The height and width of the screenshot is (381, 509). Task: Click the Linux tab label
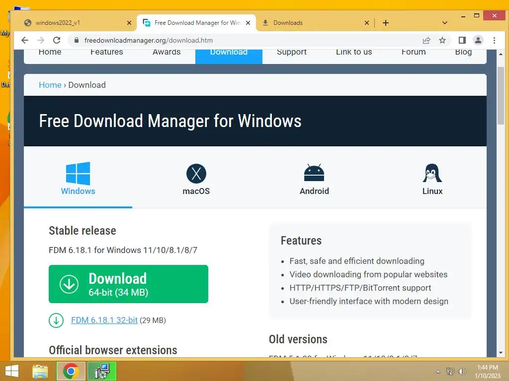[x=432, y=191]
